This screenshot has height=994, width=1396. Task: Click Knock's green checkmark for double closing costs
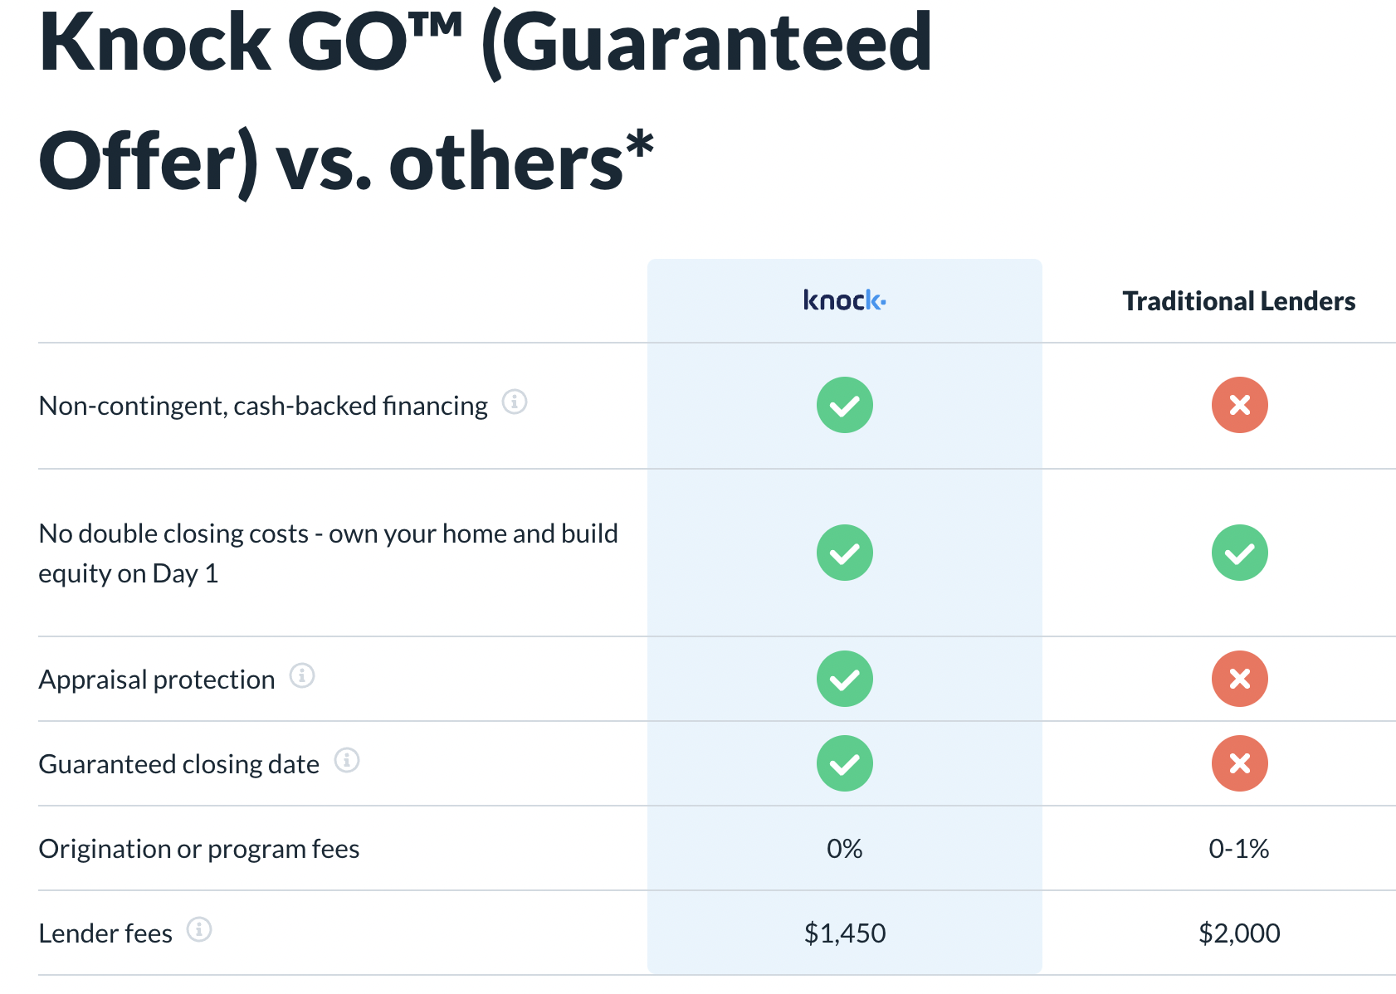click(844, 553)
